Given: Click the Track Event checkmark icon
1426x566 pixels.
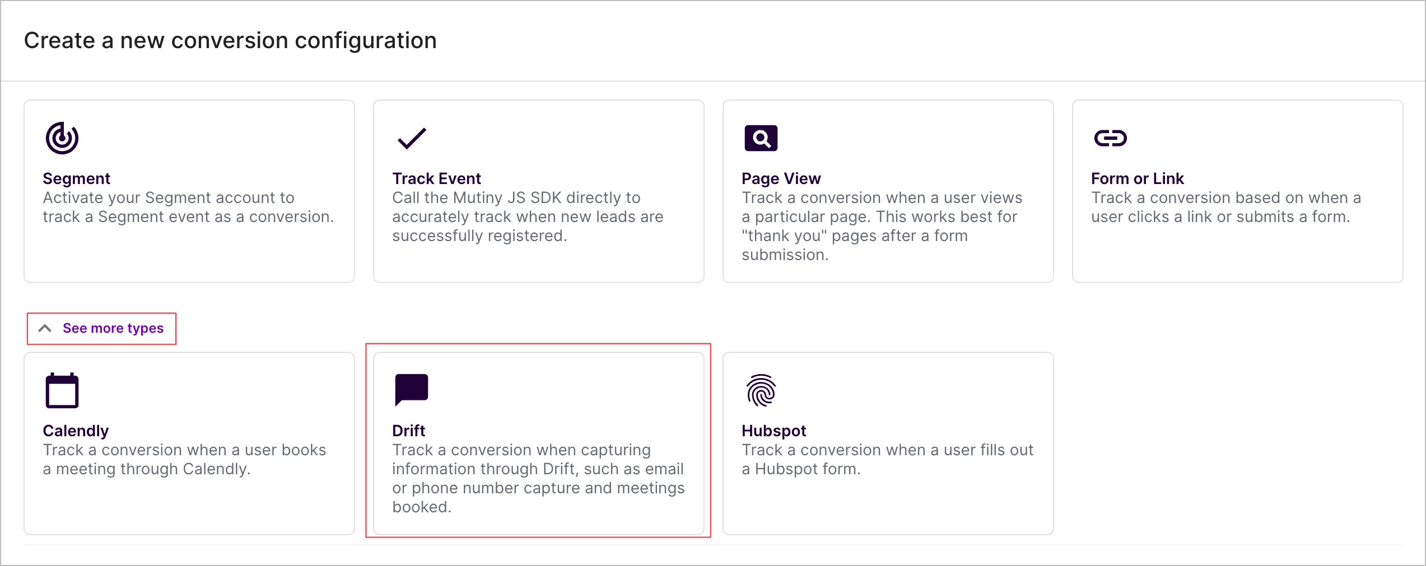Looking at the screenshot, I should 412,138.
